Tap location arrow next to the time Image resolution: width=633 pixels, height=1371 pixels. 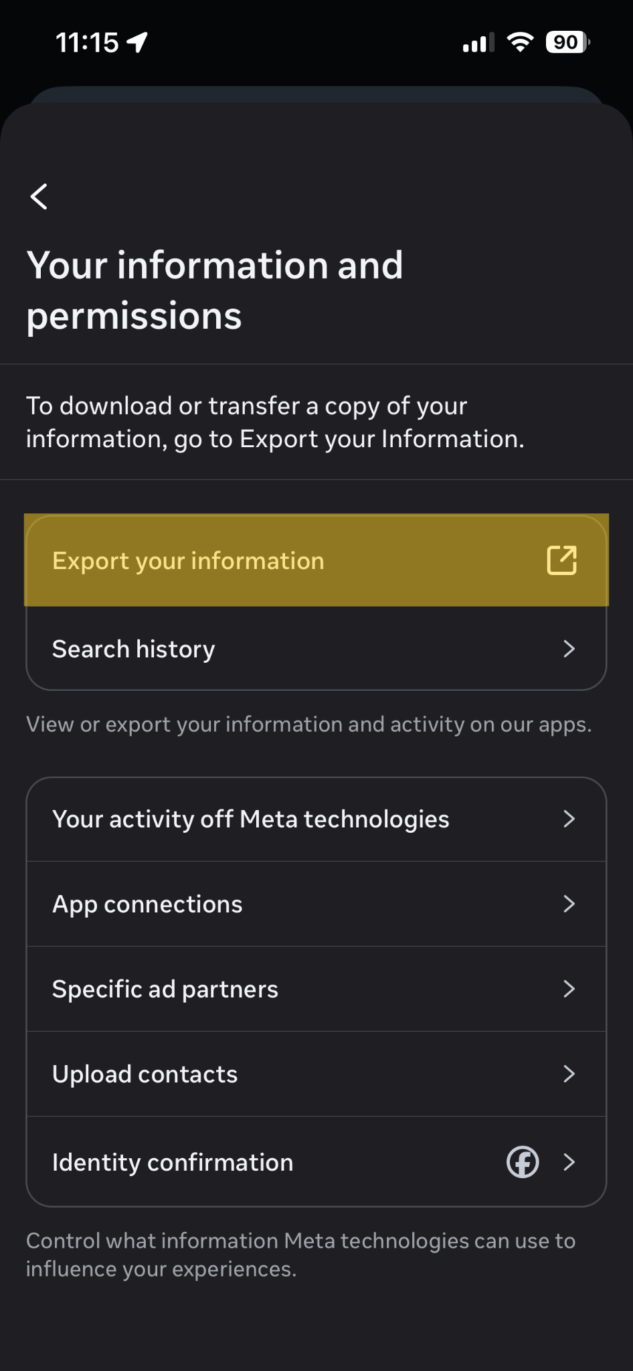(x=137, y=42)
